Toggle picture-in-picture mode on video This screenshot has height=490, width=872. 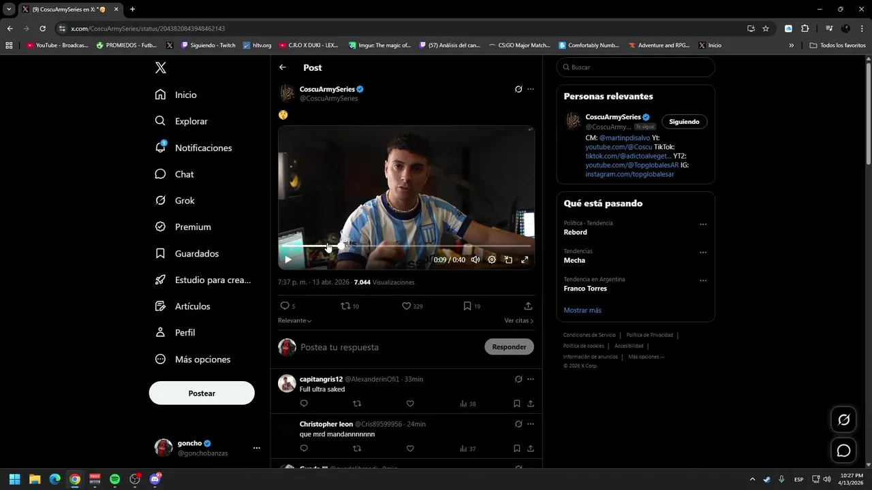pos(508,259)
